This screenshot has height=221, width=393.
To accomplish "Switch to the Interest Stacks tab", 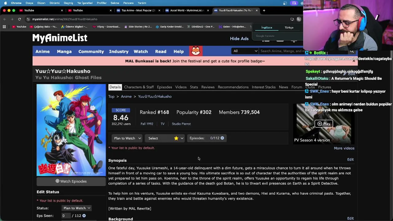I will click(264, 87).
